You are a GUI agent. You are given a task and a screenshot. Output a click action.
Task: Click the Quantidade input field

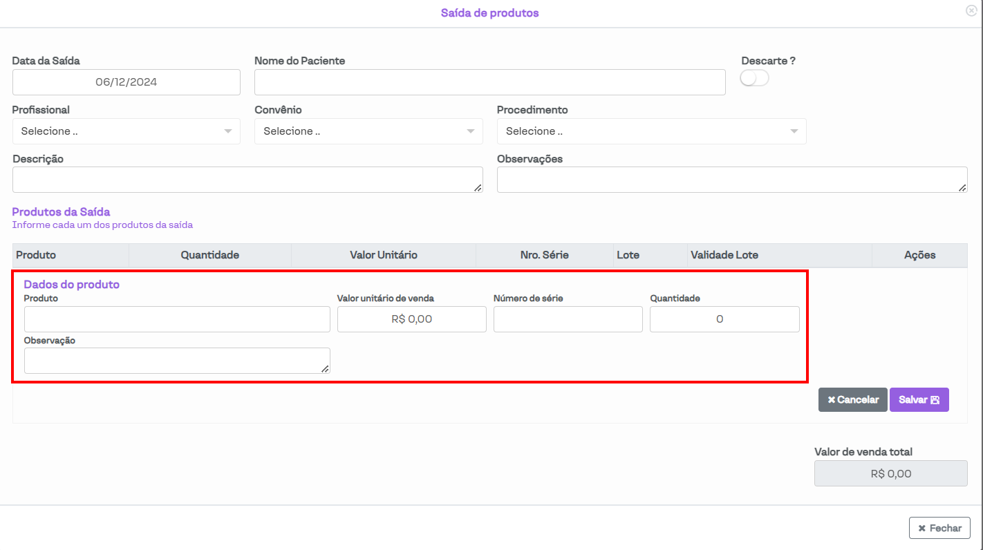(x=724, y=319)
